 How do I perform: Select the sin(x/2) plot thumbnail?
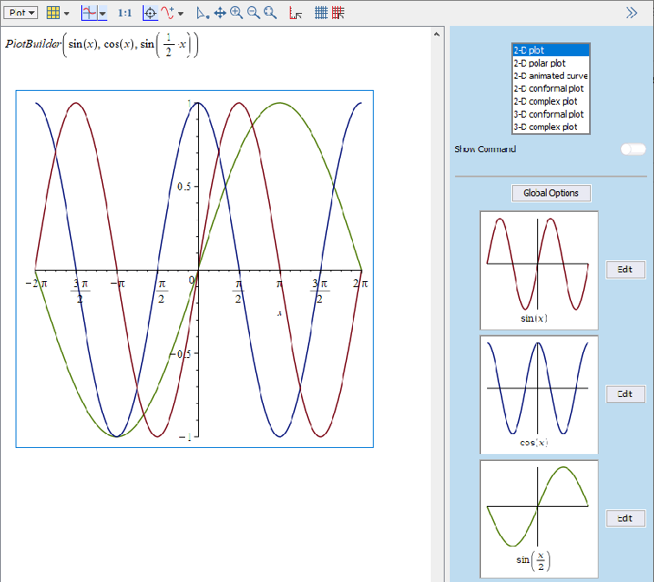coord(539,518)
